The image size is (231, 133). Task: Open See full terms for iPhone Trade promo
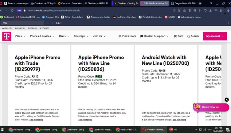point(36,120)
